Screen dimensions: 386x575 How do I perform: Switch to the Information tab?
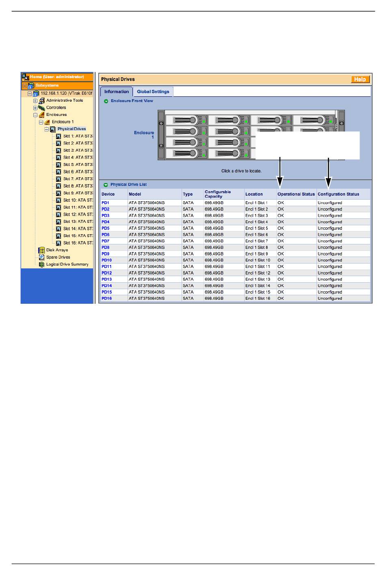tap(117, 92)
